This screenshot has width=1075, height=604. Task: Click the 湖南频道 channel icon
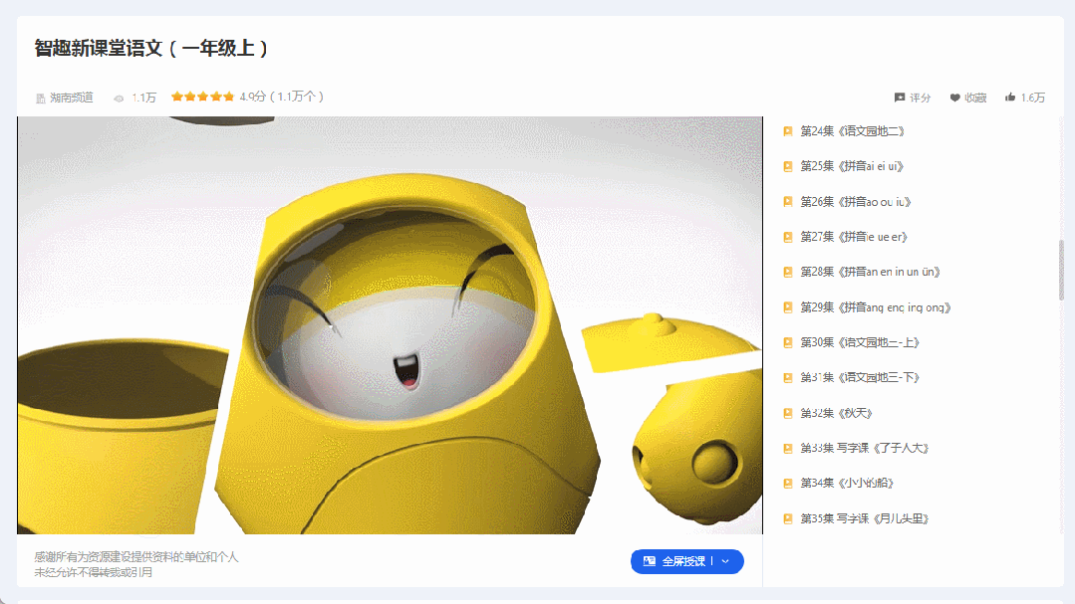pos(41,98)
